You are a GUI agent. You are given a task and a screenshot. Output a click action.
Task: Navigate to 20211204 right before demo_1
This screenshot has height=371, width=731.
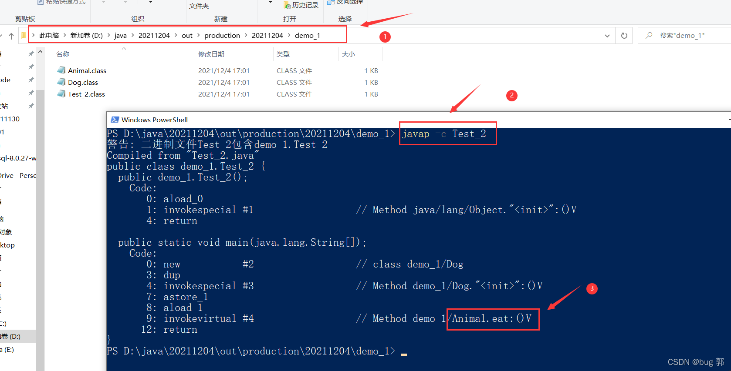[x=267, y=35]
